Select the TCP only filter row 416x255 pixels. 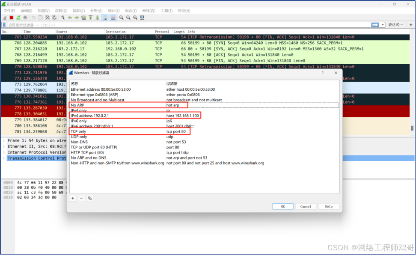[204, 132]
